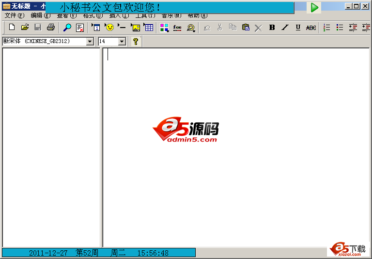Increase paragraph indent
Viewport: 372px width, 259px height.
[366, 28]
